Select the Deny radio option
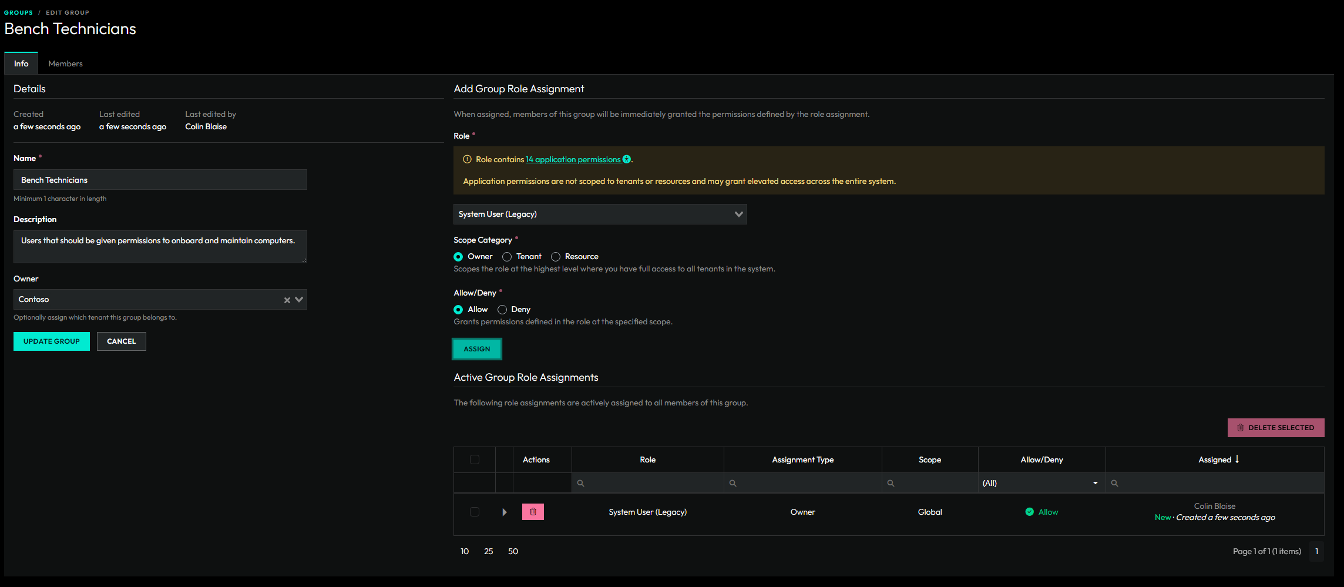This screenshot has width=1344, height=587. (502, 310)
